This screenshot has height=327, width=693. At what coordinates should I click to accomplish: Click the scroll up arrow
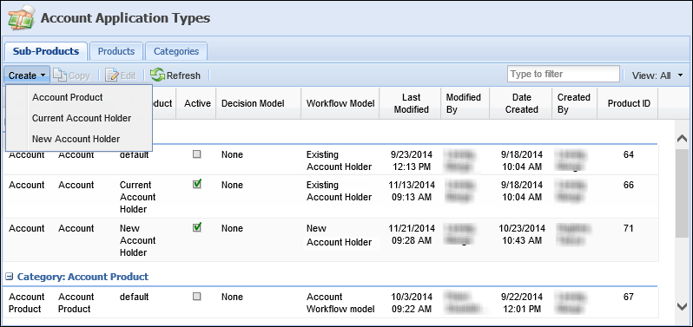click(682, 139)
